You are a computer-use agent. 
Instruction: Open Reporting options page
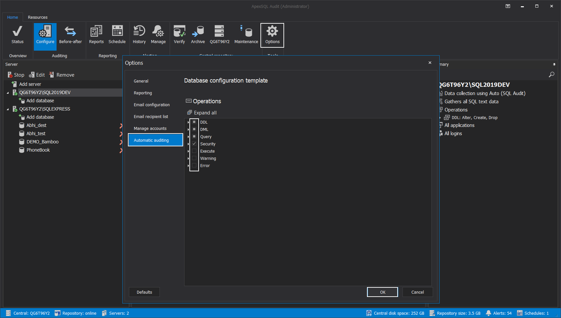143,93
